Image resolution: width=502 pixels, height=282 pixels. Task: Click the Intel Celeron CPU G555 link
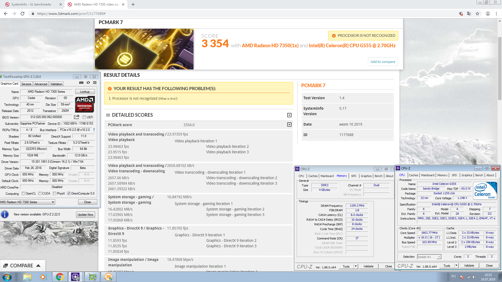pyautogui.click(x=352, y=46)
